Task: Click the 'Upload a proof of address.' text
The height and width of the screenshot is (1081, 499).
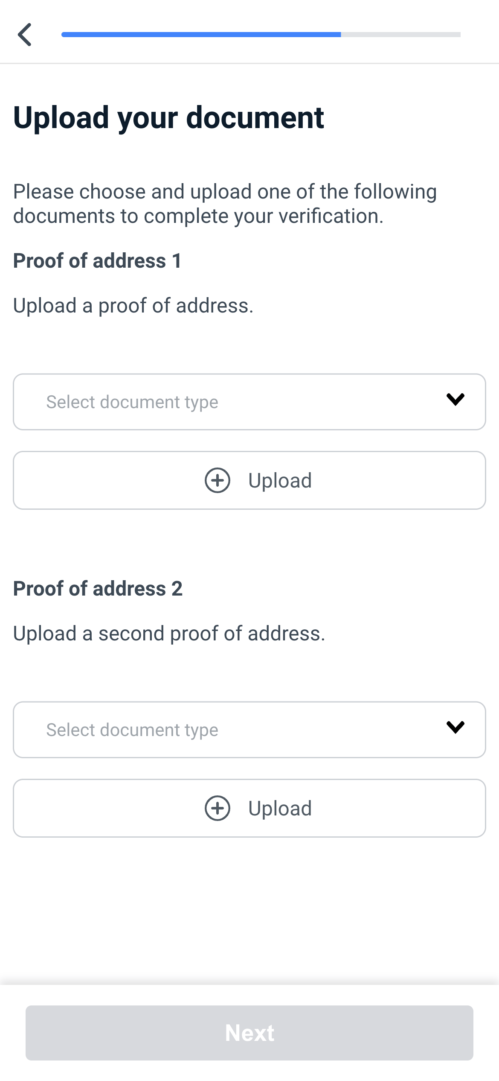Action: [133, 306]
